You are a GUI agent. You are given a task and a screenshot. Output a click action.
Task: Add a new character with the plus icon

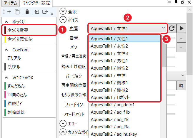point(9,12)
